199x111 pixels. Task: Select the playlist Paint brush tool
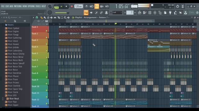[x=45, y=18]
